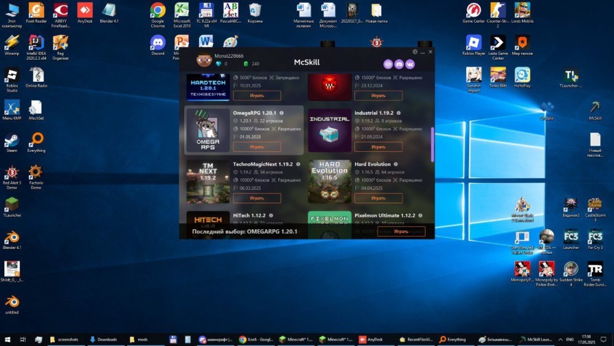
Task: Show info for TechnoMagicNext 1.19.2 server
Action: 298,164
